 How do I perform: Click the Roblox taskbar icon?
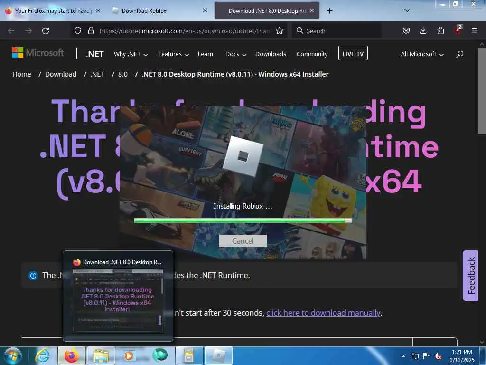click(218, 355)
